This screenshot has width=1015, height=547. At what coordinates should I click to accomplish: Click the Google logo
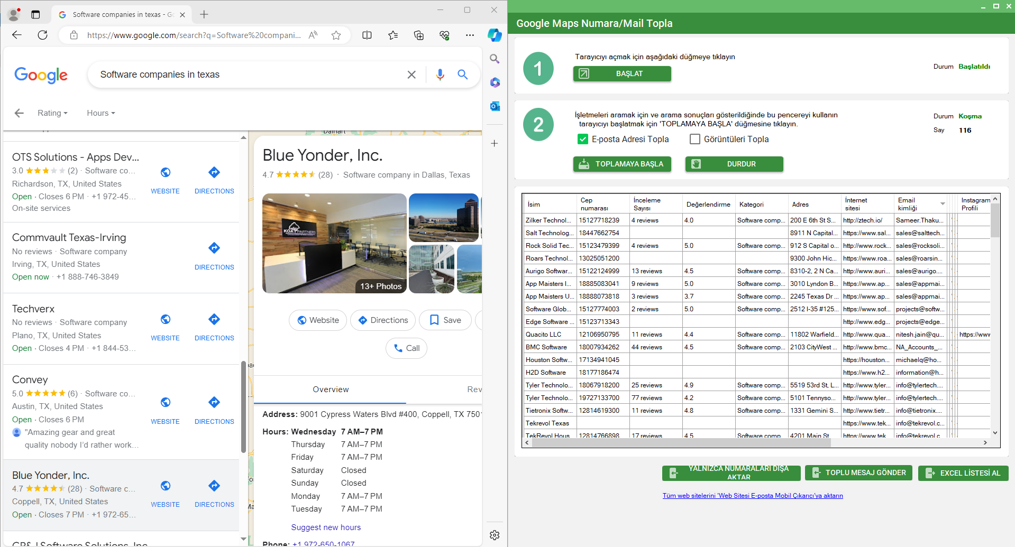coord(41,75)
